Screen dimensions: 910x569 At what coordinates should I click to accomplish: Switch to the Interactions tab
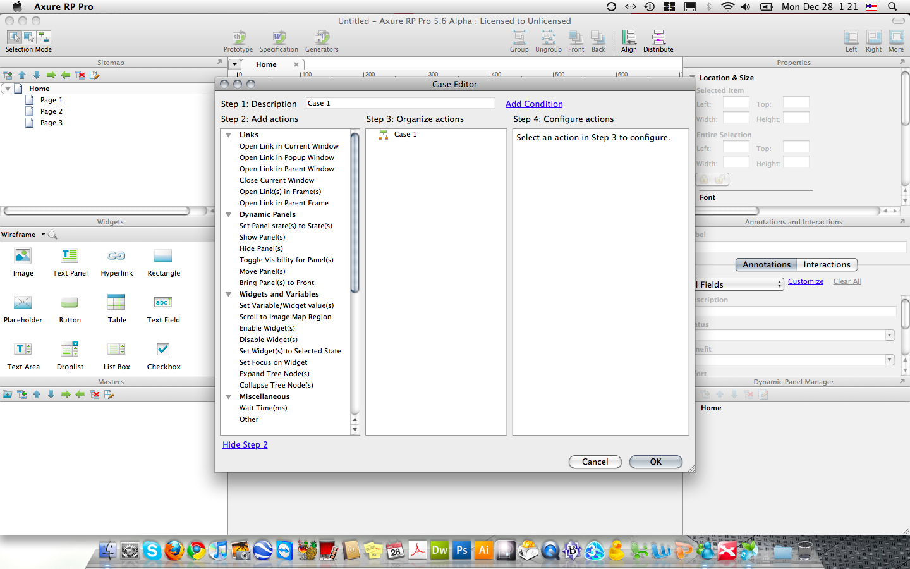tap(827, 265)
